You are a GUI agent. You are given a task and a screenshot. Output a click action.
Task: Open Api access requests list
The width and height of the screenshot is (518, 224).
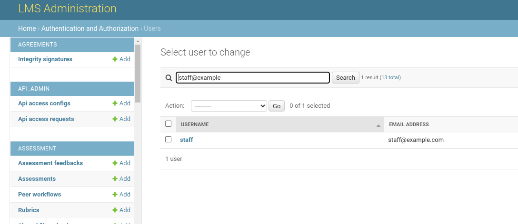tap(46, 119)
